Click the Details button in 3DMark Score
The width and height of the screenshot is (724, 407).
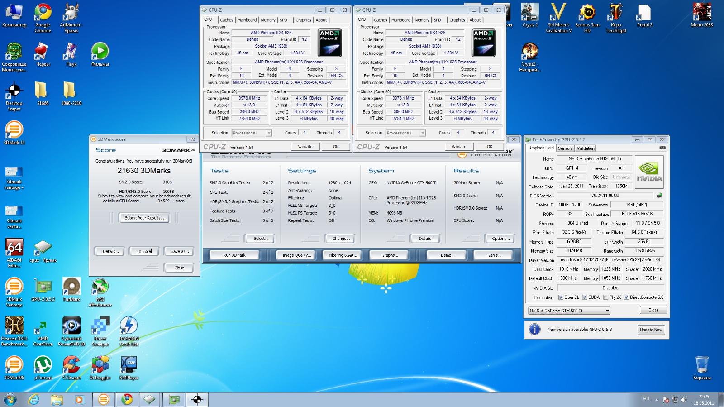(x=110, y=251)
